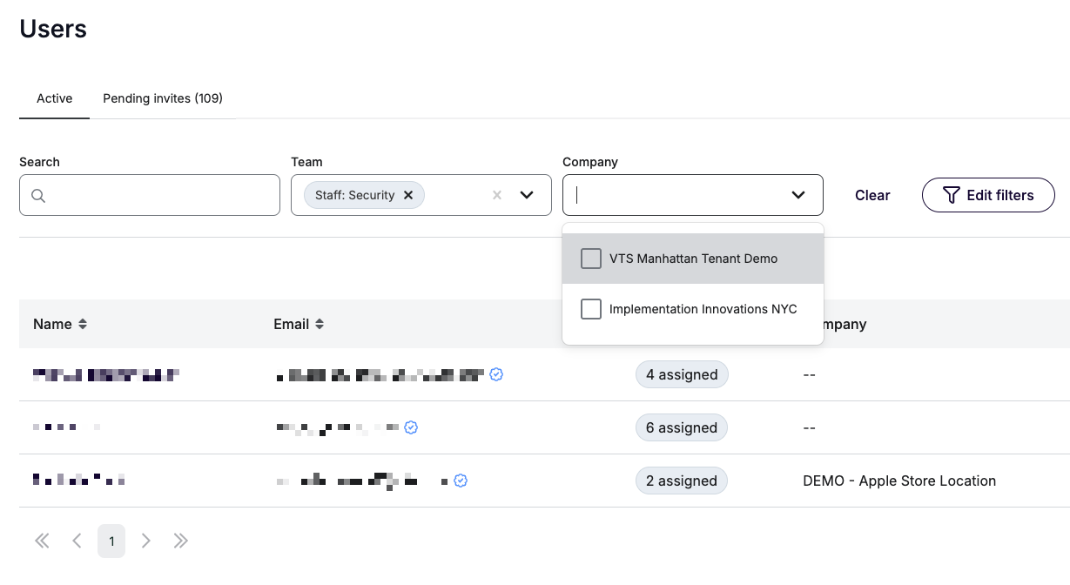
Task: Open Edit filters
Action: (x=988, y=195)
